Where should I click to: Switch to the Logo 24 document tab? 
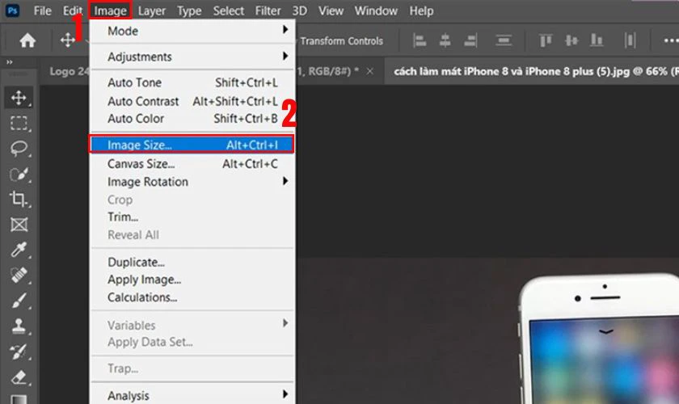coord(69,71)
